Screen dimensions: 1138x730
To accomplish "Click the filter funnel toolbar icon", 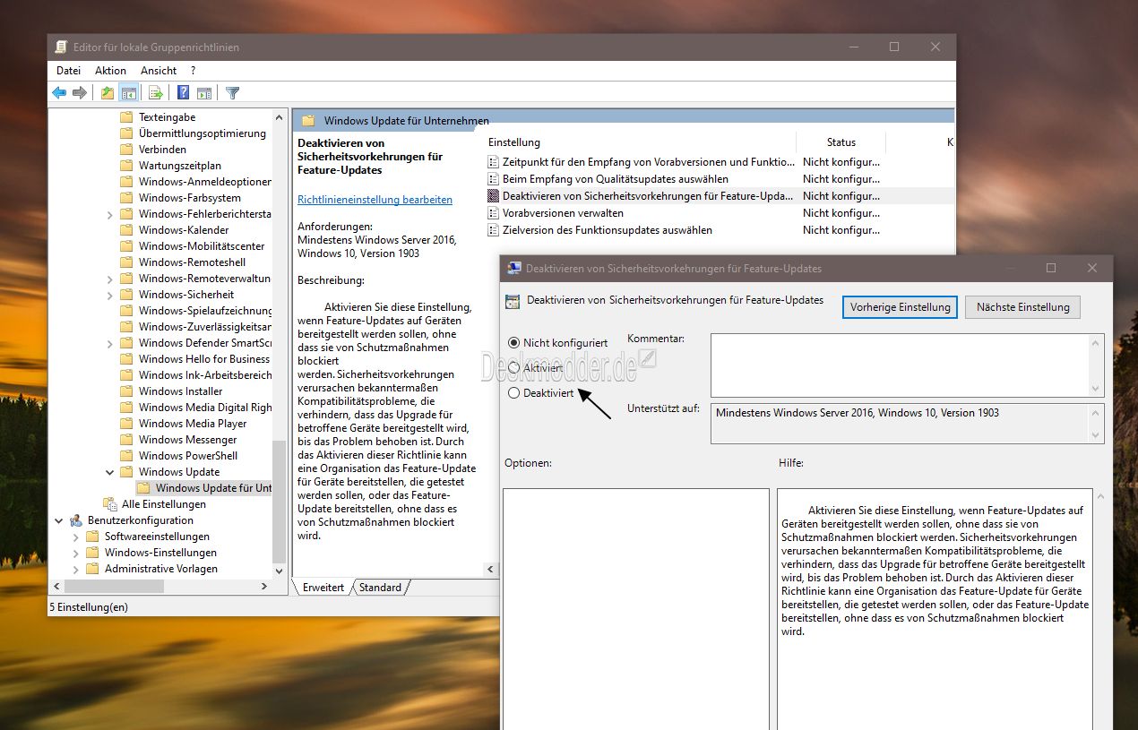I will point(232,92).
